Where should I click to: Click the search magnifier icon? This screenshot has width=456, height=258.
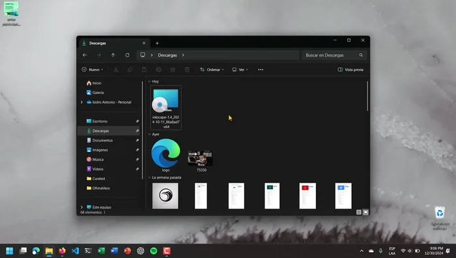(x=361, y=55)
